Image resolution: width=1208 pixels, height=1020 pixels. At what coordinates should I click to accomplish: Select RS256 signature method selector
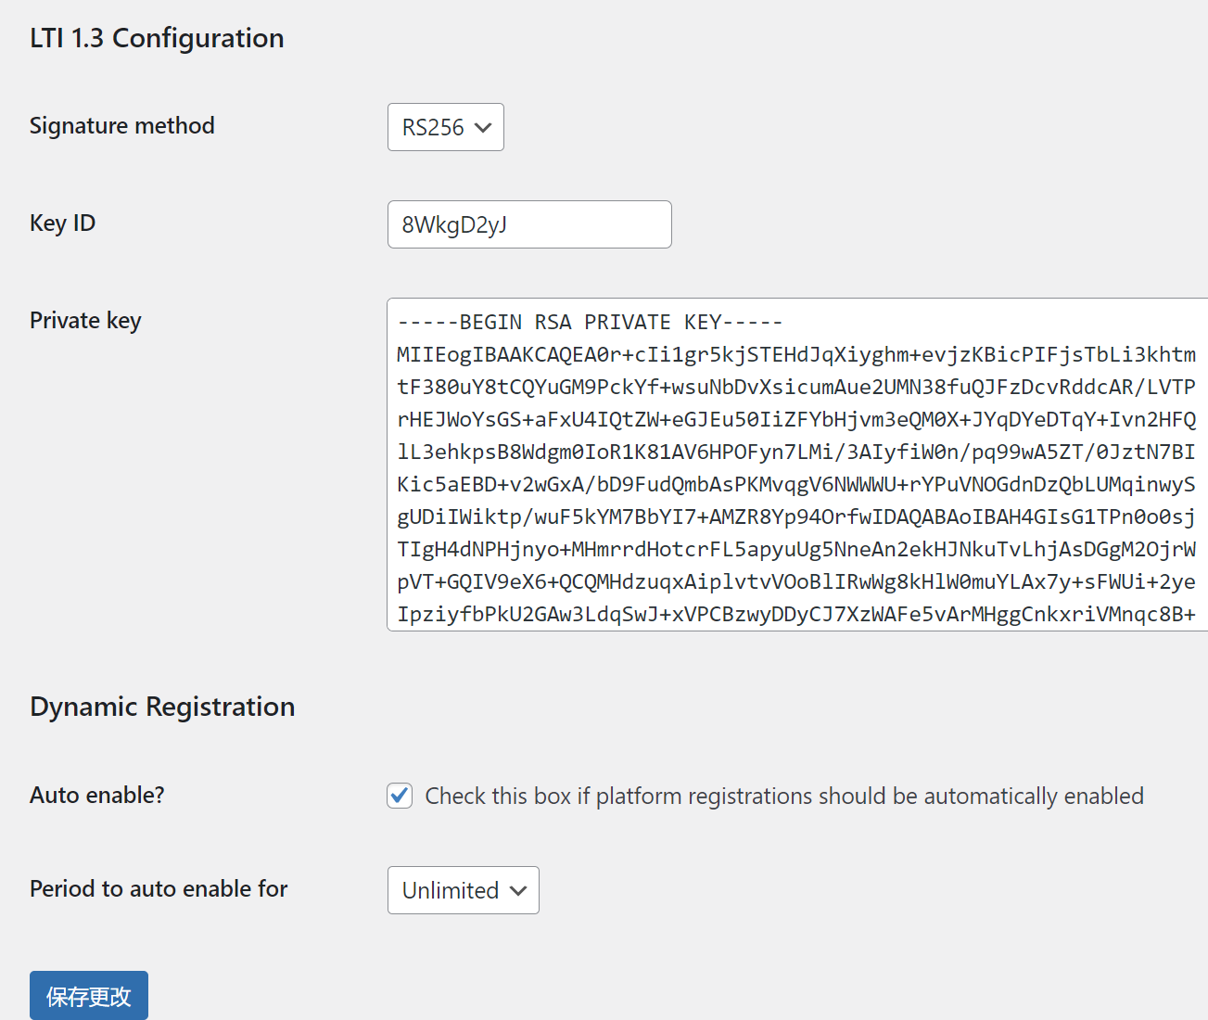445,127
